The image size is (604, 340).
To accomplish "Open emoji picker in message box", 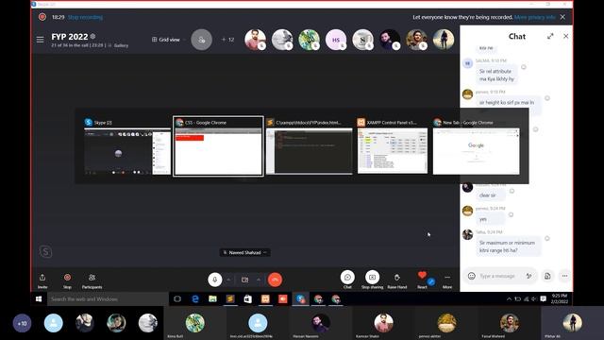I will pyautogui.click(x=472, y=276).
